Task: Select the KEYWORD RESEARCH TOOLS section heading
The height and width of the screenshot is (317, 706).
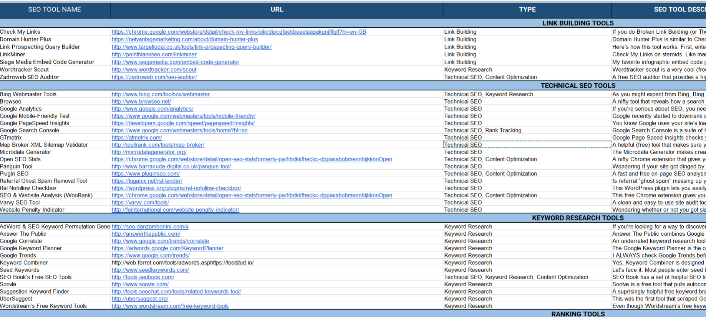Action: tap(577, 218)
